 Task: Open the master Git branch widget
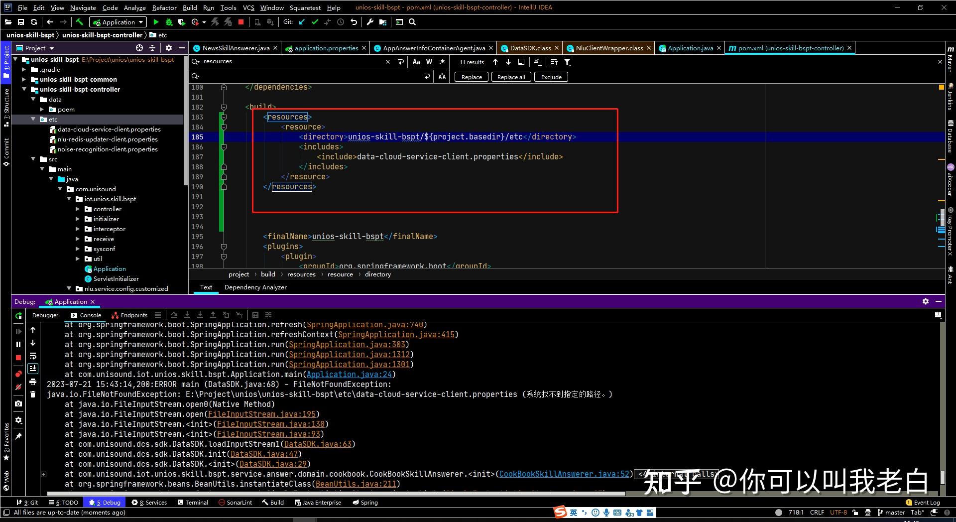pos(891,512)
